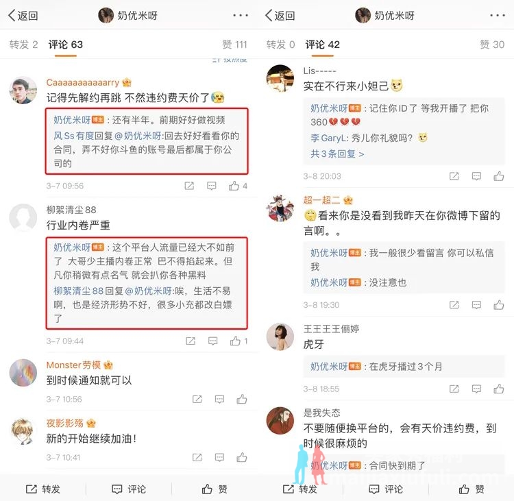Switch to the 赞 30 tab
Screen dimensions: 514x501
click(x=492, y=45)
